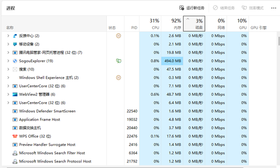280x168 pixels.
Task: Expand the SogouExplorer (19) process group
Action: [x=8, y=61]
